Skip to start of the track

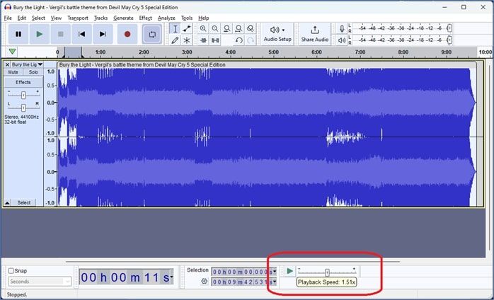coord(82,34)
